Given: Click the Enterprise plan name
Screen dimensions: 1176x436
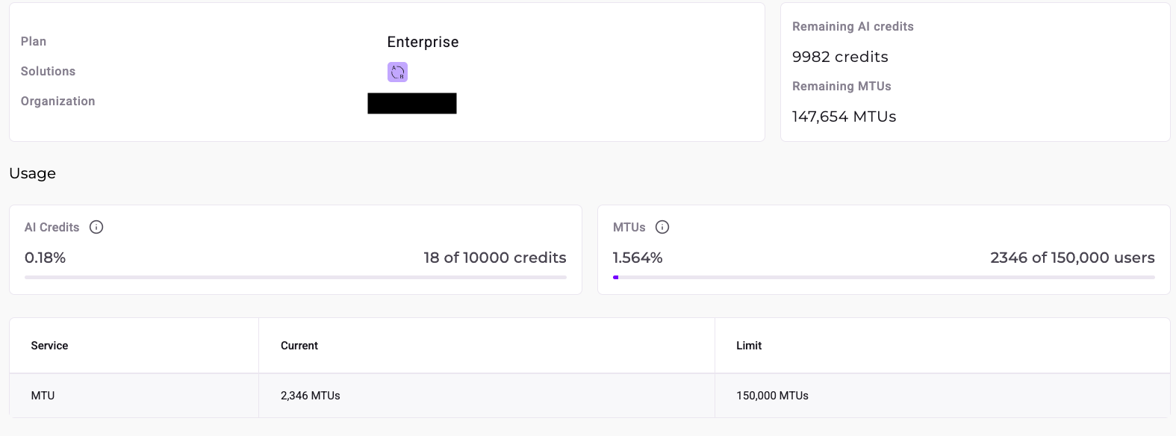Looking at the screenshot, I should [x=423, y=42].
